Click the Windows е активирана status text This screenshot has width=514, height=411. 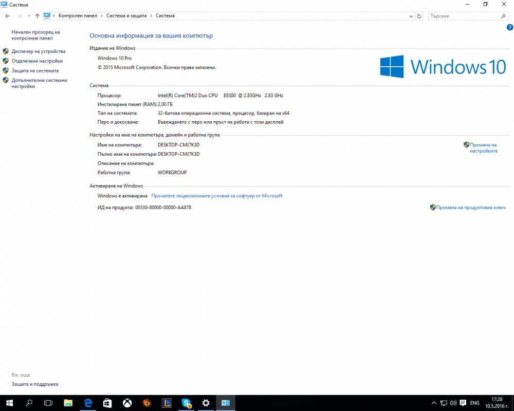coord(122,196)
